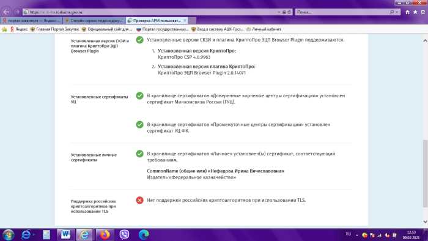The image size is (428, 241).
Task: Open Favorites star icon in toolbar
Action: [x=415, y=12]
